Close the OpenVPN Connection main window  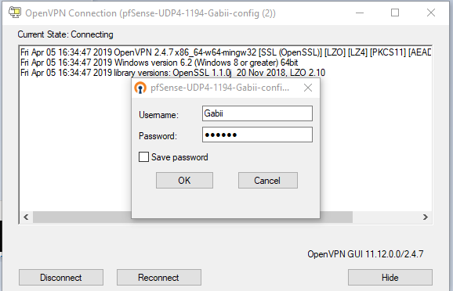[431, 13]
